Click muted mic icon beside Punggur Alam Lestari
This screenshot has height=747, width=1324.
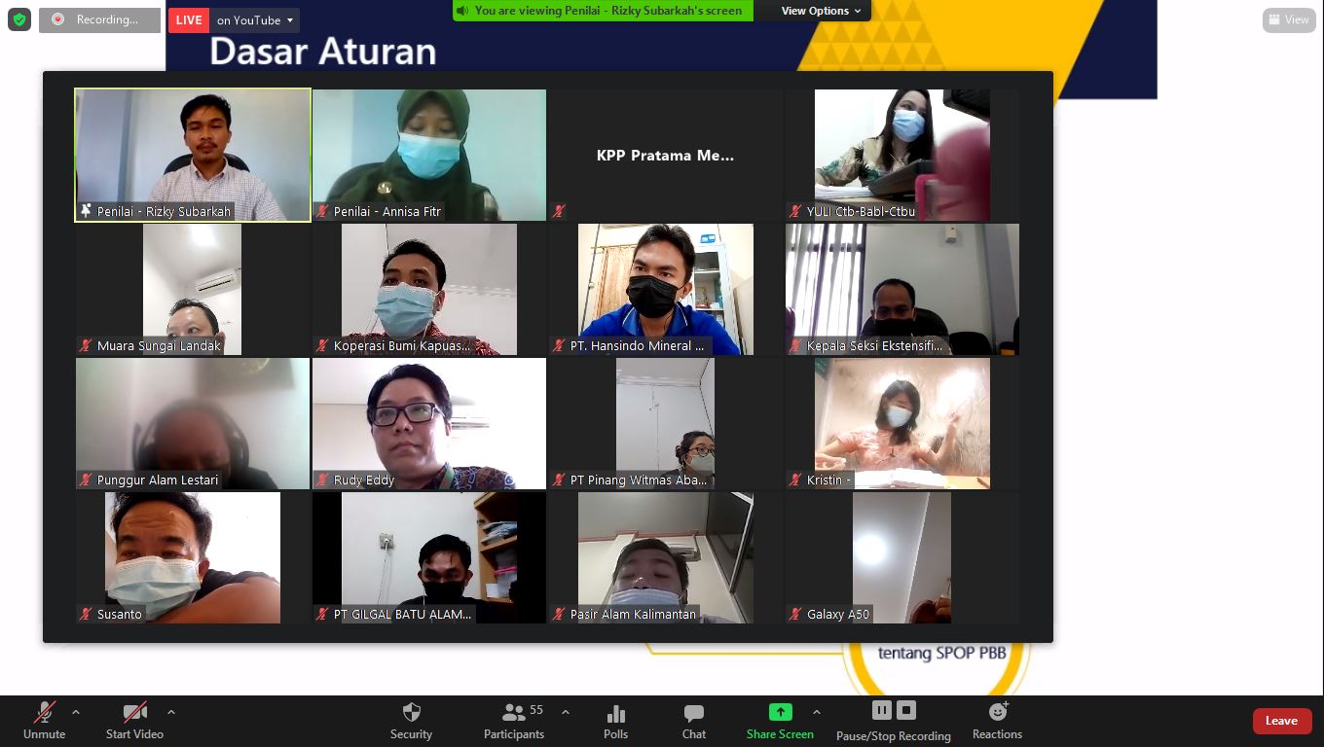coord(87,480)
